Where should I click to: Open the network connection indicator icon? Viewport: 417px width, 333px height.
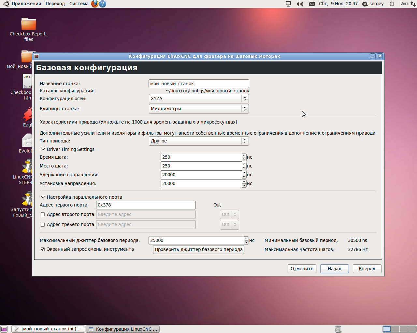(413, 4)
